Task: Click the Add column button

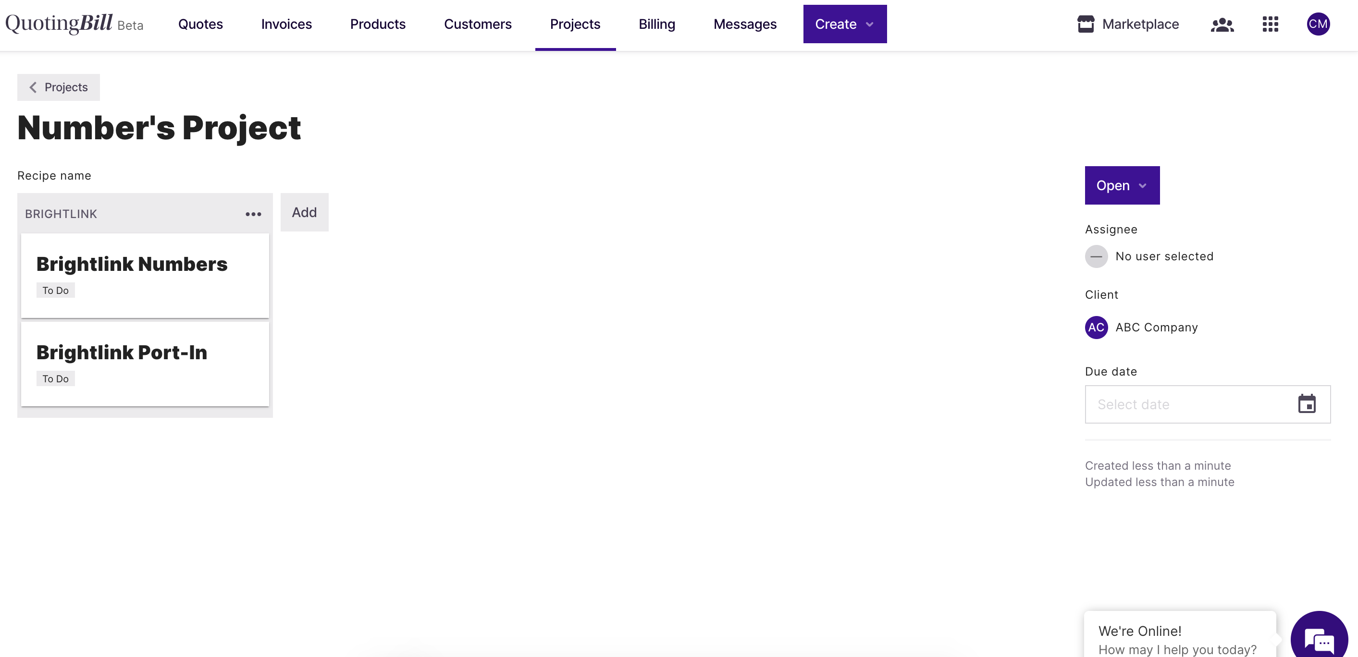Action: click(304, 212)
